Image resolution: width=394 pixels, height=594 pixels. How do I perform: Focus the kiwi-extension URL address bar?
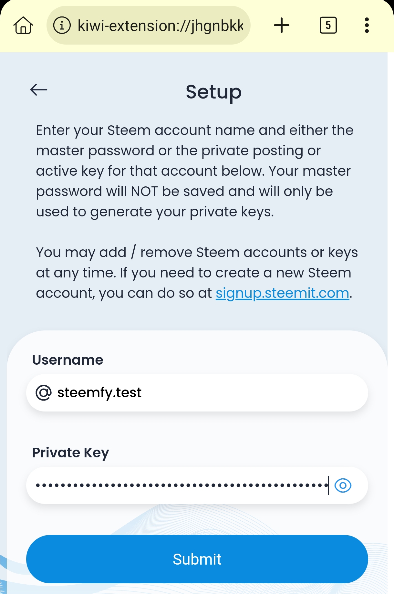point(160,26)
